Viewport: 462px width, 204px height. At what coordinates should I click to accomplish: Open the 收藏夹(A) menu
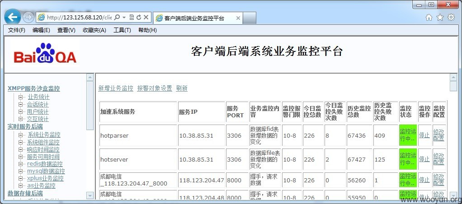coord(94,30)
